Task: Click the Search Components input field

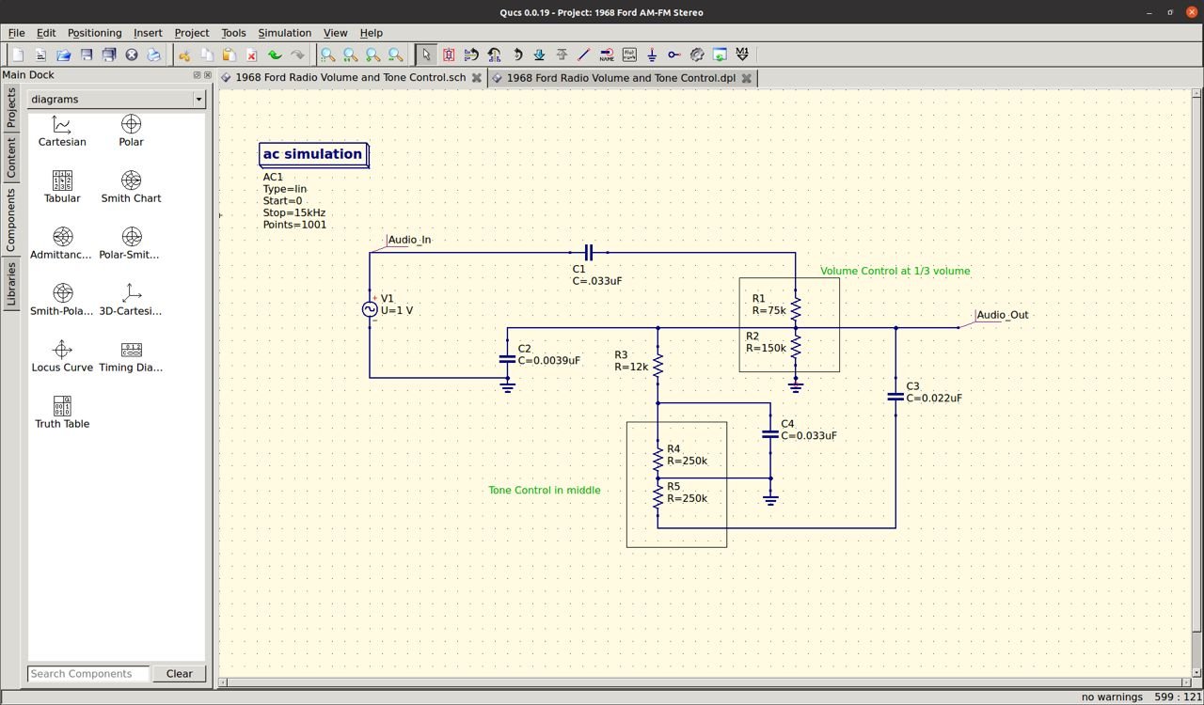Action: coord(88,673)
